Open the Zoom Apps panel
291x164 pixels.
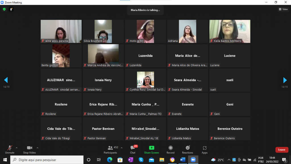[205, 149]
